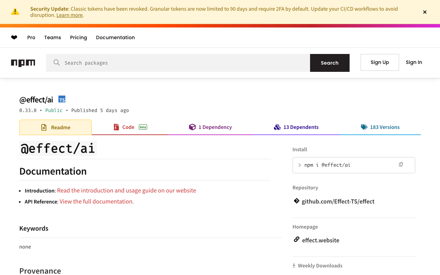This screenshot has height=275, width=440.
Task: Open the Pro menu item
Action: point(31,37)
